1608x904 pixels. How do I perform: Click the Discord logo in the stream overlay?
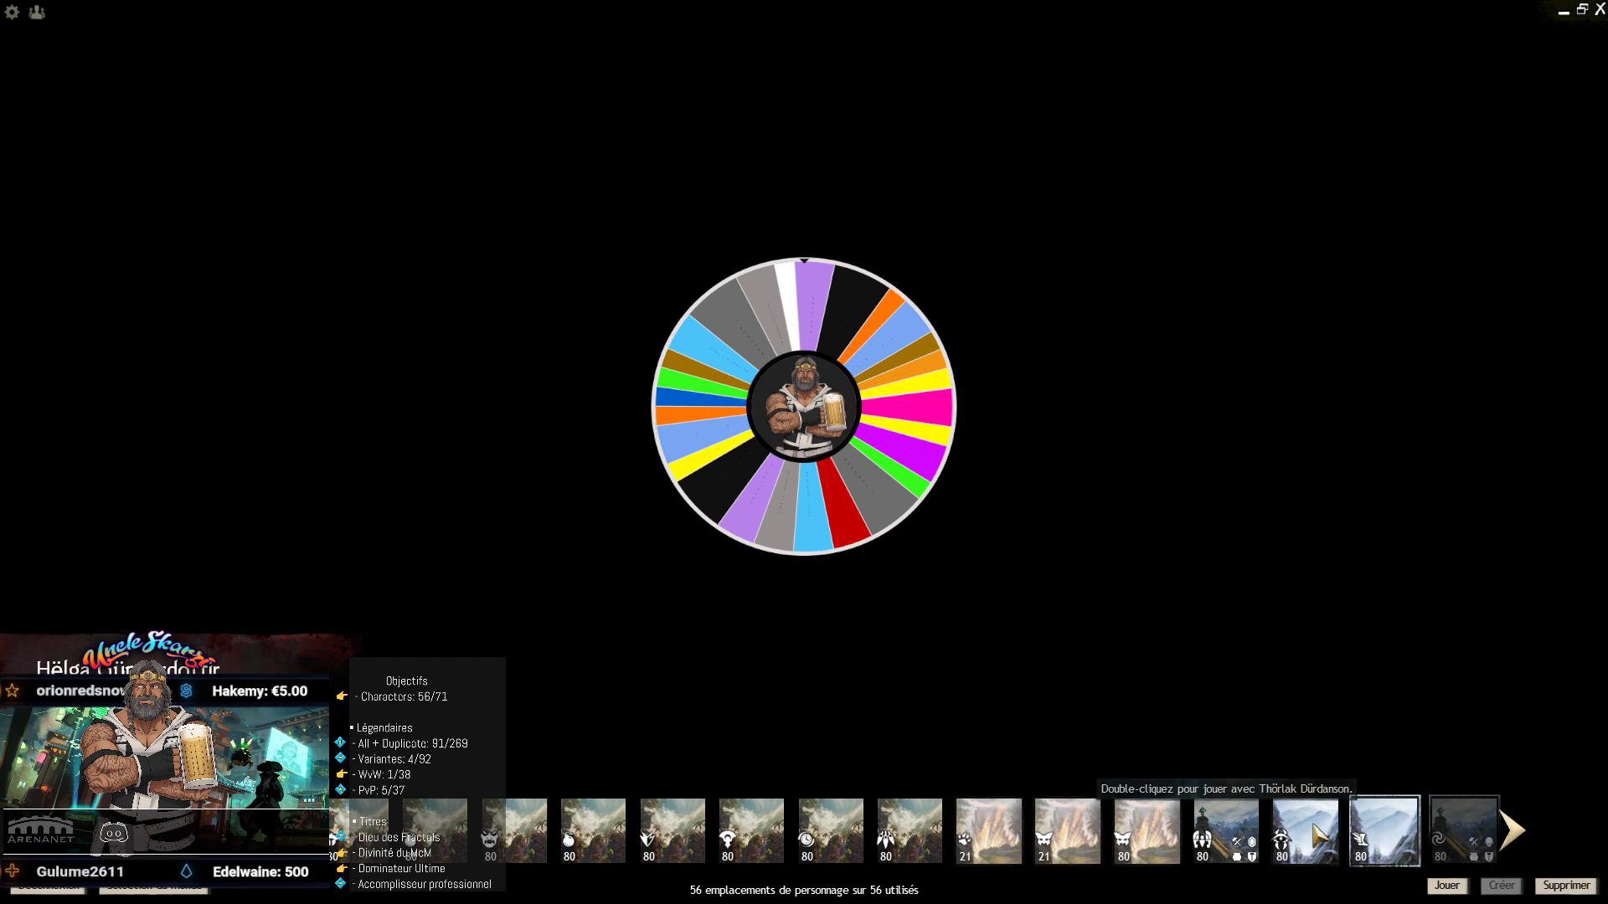114,832
